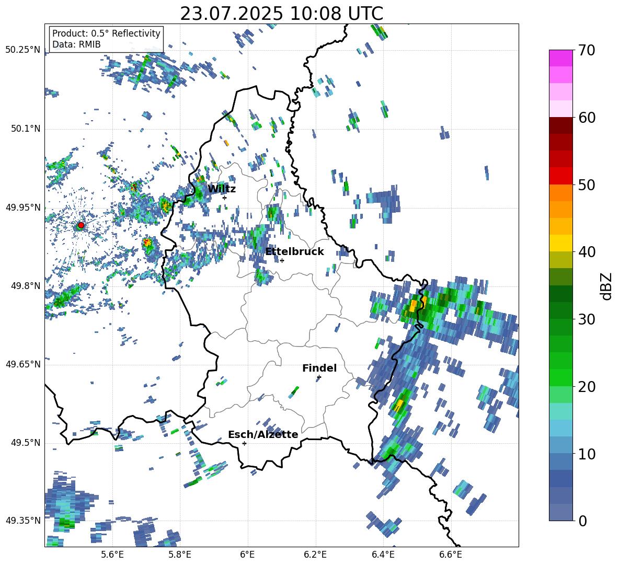This screenshot has height=565, width=619.
Task: Click the Esch/Alzette station label
Action: (263, 434)
